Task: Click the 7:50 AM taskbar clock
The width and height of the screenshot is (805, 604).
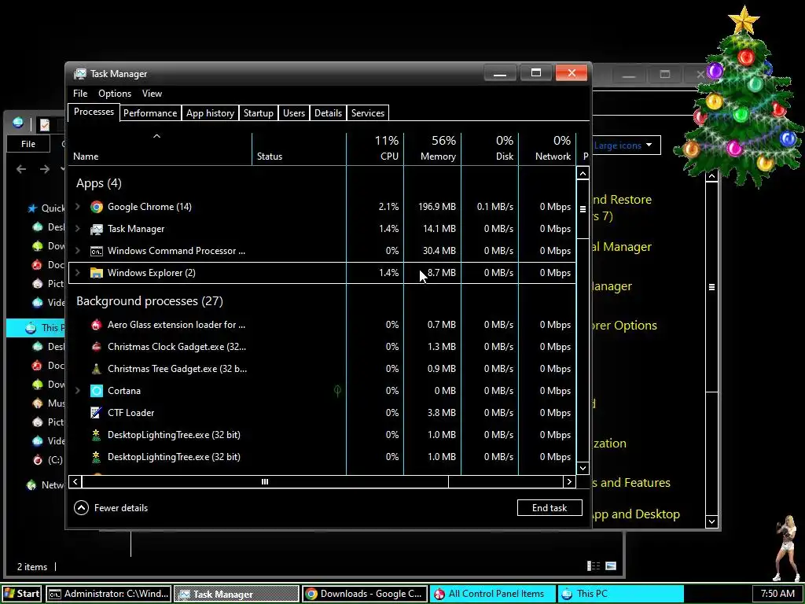Action: pos(777,594)
